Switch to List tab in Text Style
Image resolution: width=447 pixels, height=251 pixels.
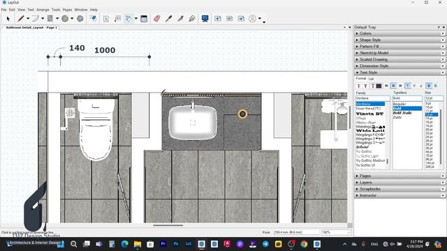click(x=371, y=79)
